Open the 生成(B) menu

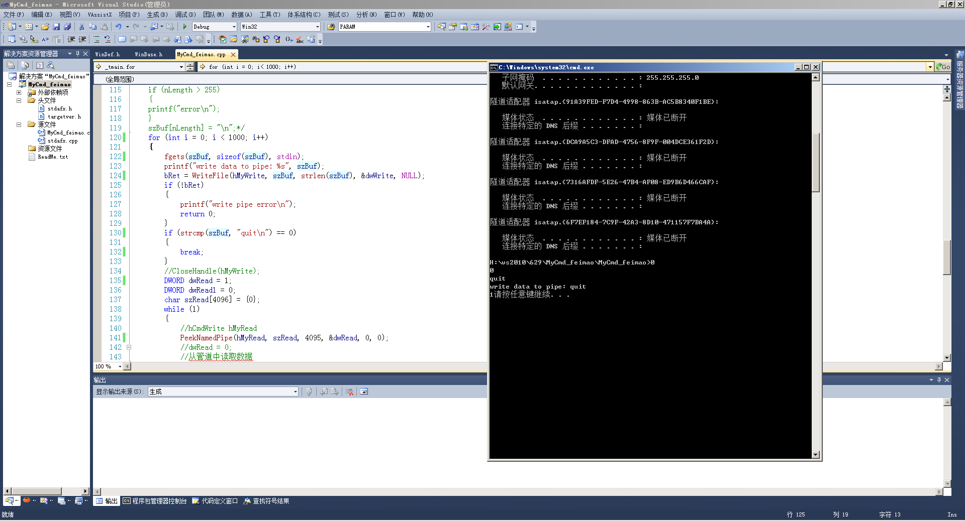pyautogui.click(x=157, y=15)
